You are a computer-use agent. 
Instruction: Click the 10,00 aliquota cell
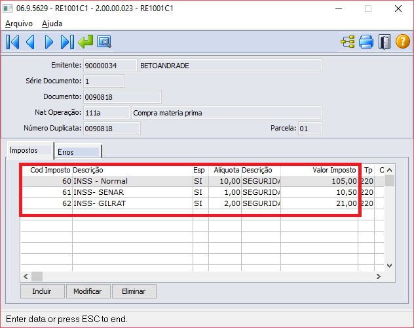pos(225,181)
